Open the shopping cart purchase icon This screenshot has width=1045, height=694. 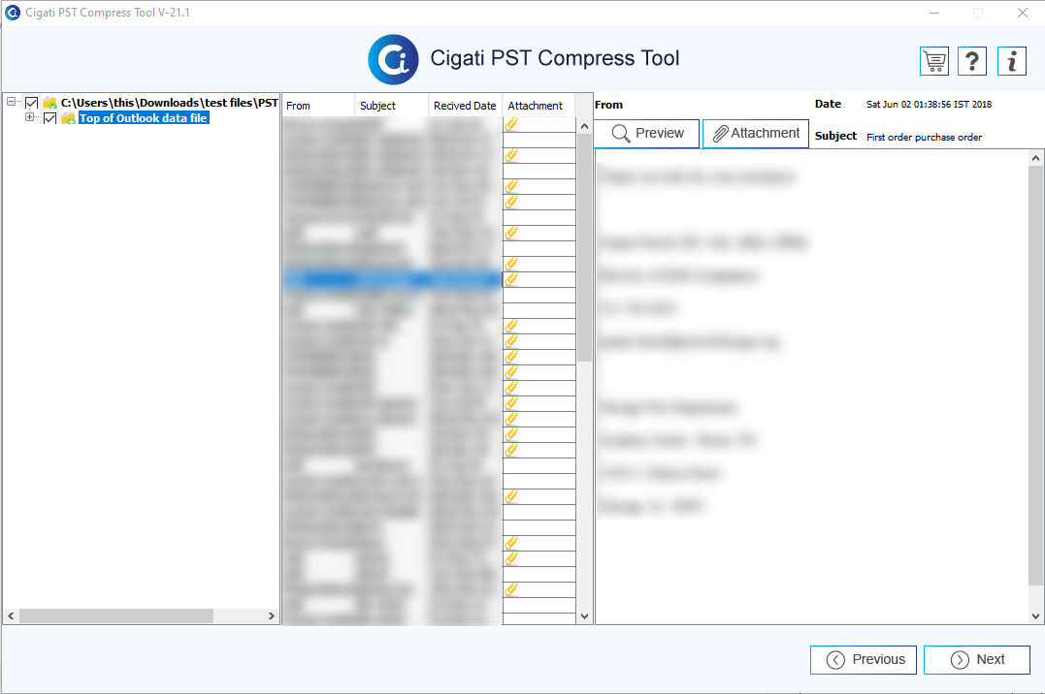click(934, 61)
